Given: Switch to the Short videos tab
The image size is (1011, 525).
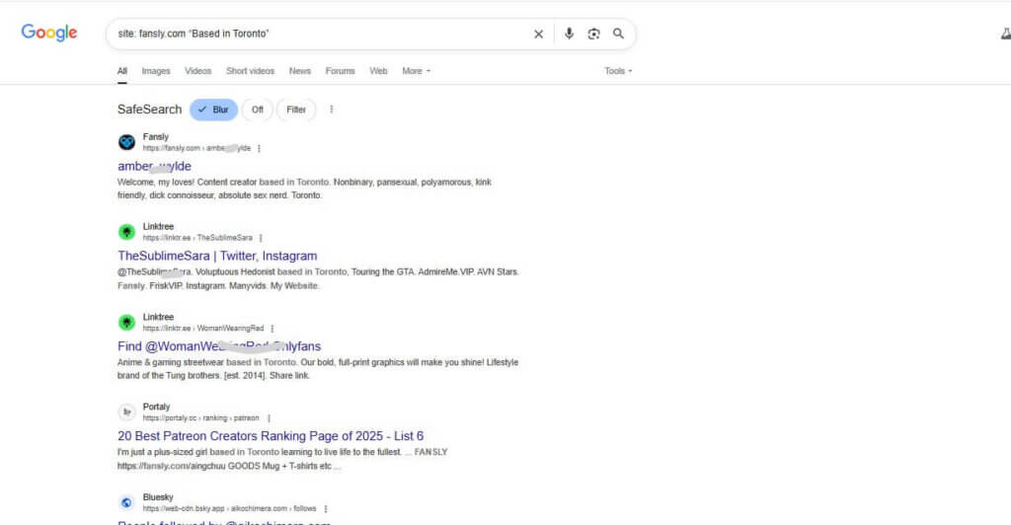Looking at the screenshot, I should pos(250,71).
